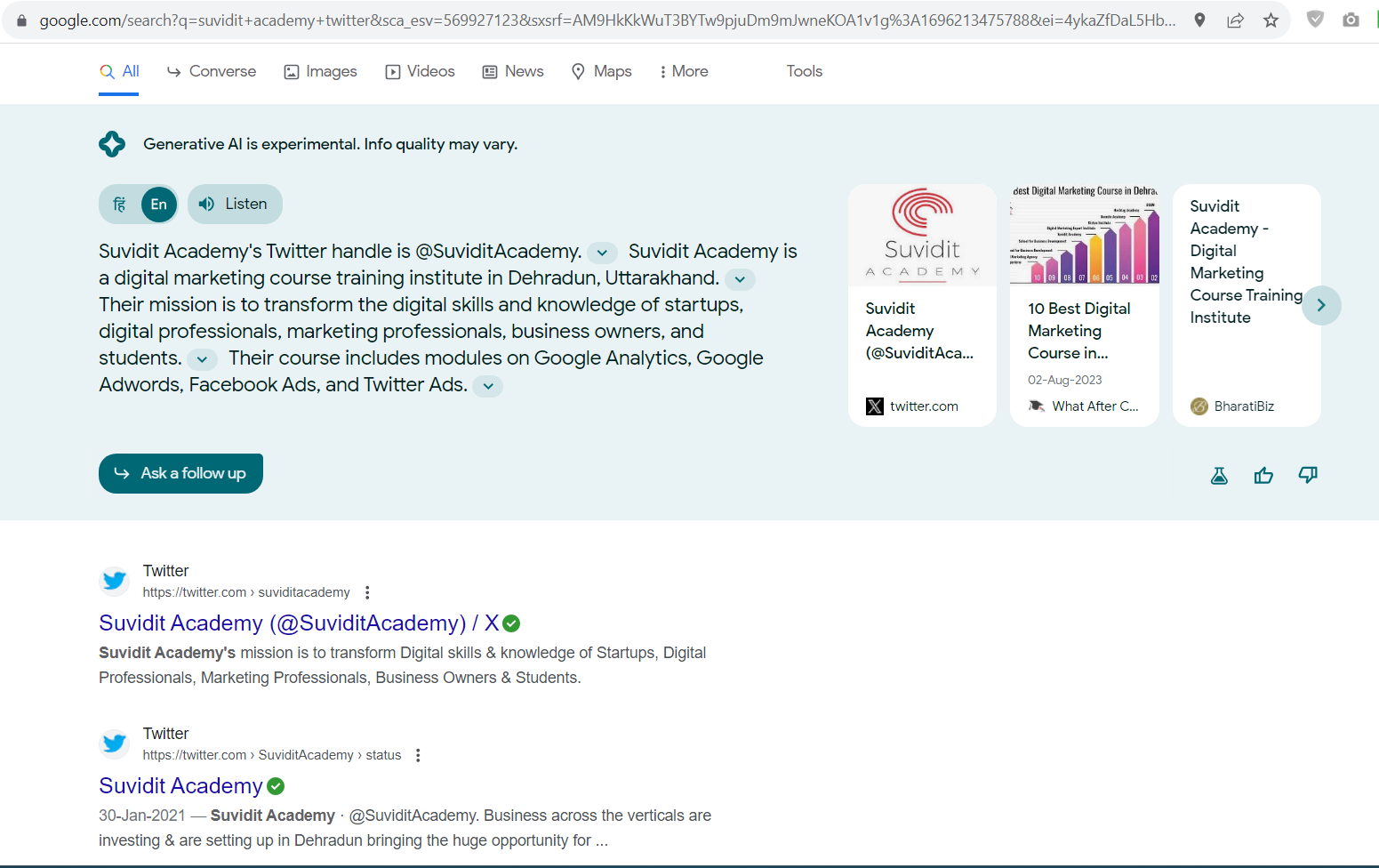Click the X logo on twitter.com card

point(875,406)
